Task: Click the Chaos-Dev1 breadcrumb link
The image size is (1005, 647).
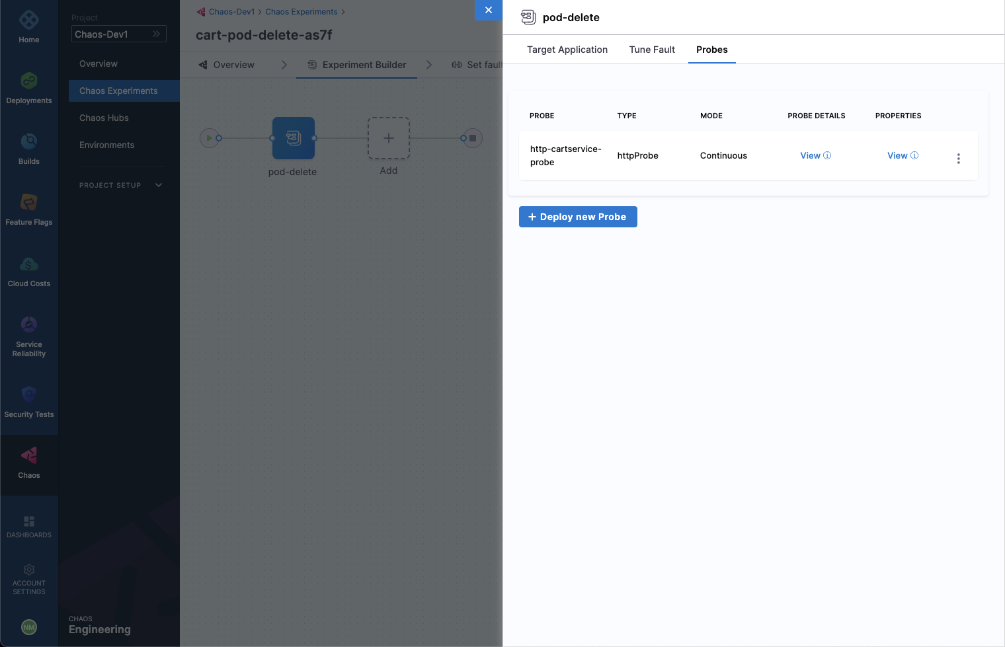Action: [x=231, y=12]
